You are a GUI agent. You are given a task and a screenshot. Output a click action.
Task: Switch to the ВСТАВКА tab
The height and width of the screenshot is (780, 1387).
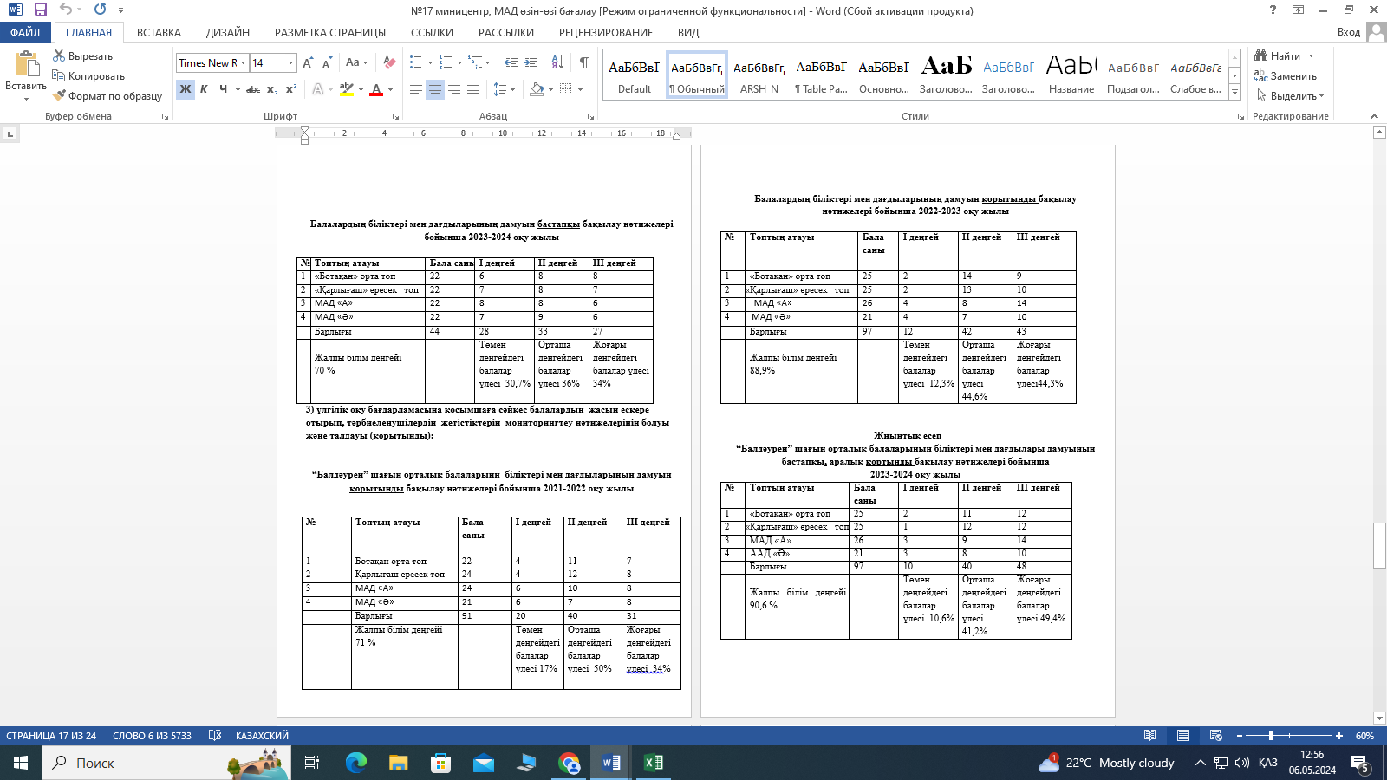pyautogui.click(x=159, y=32)
